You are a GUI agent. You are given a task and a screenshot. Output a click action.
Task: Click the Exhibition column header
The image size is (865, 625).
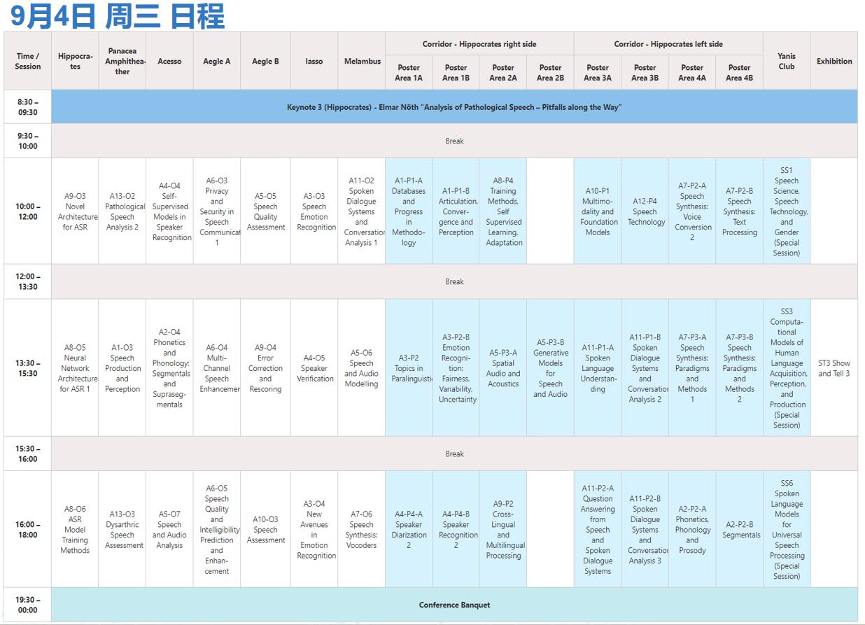click(834, 61)
